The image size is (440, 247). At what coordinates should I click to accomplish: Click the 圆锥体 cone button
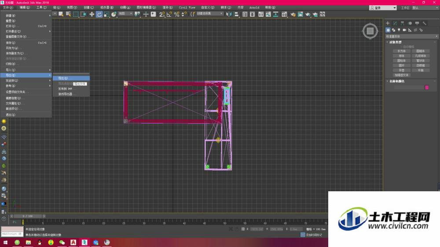click(420, 51)
